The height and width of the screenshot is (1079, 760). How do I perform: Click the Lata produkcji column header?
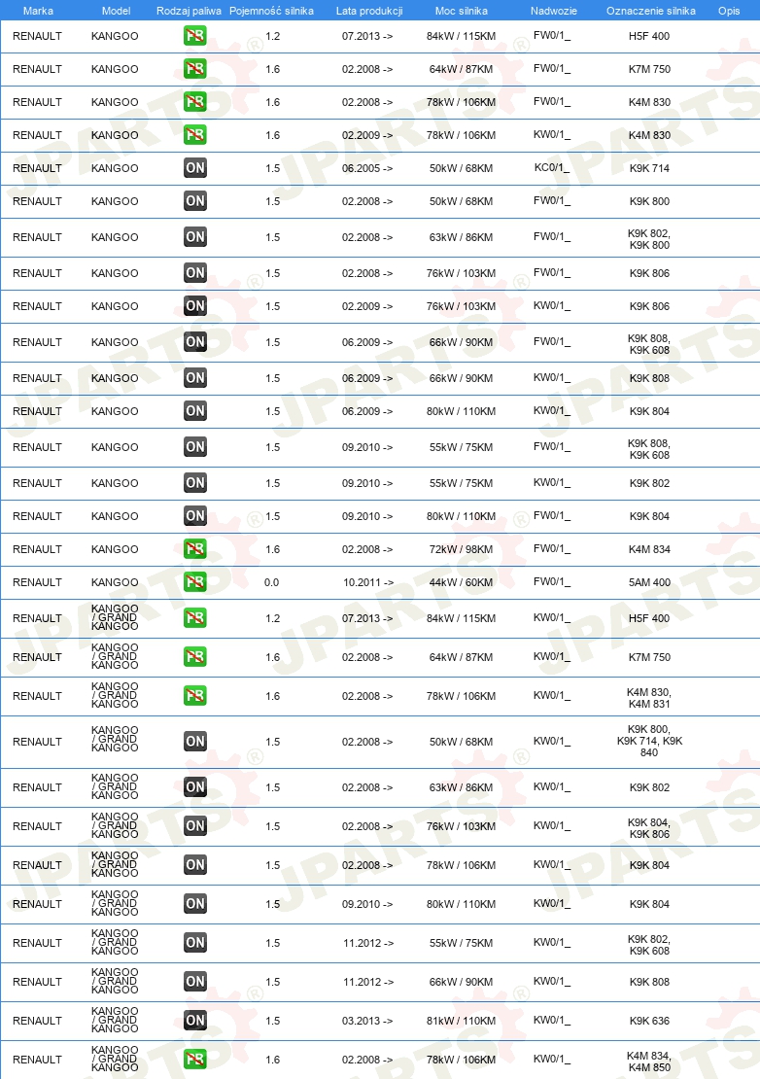tap(369, 11)
